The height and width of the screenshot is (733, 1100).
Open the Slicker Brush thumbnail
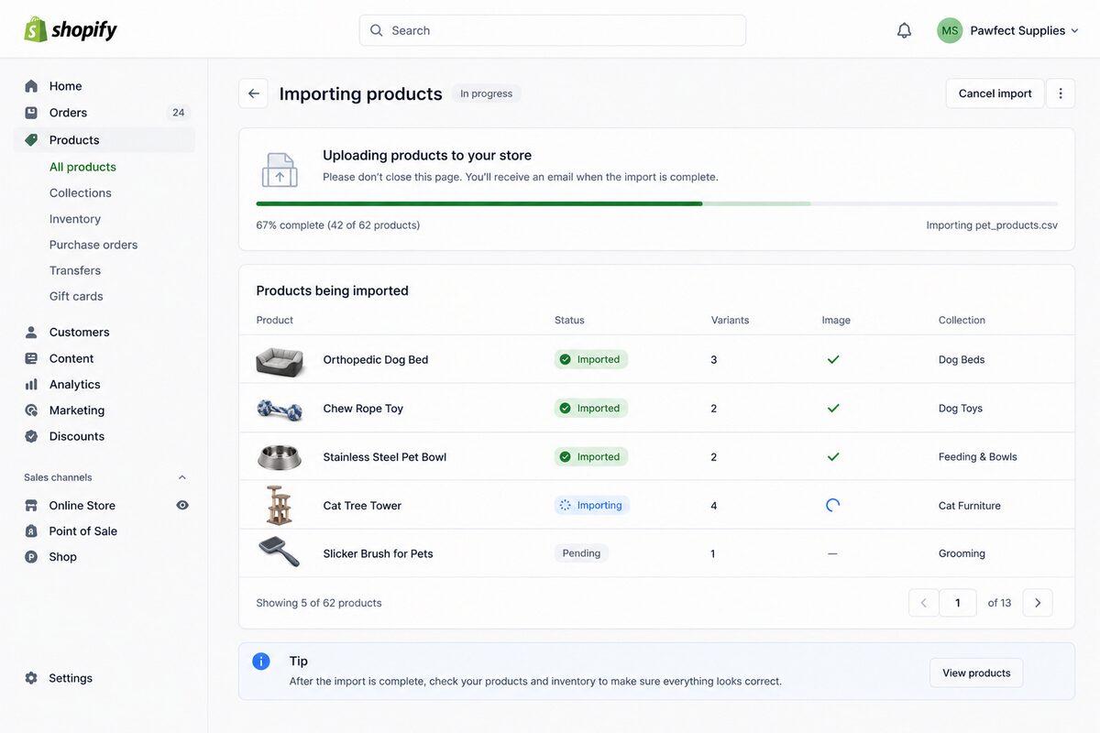[280, 552]
